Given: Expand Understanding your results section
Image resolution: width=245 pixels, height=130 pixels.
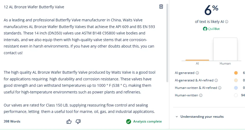Looking at the screenshot, I should 200,117.
